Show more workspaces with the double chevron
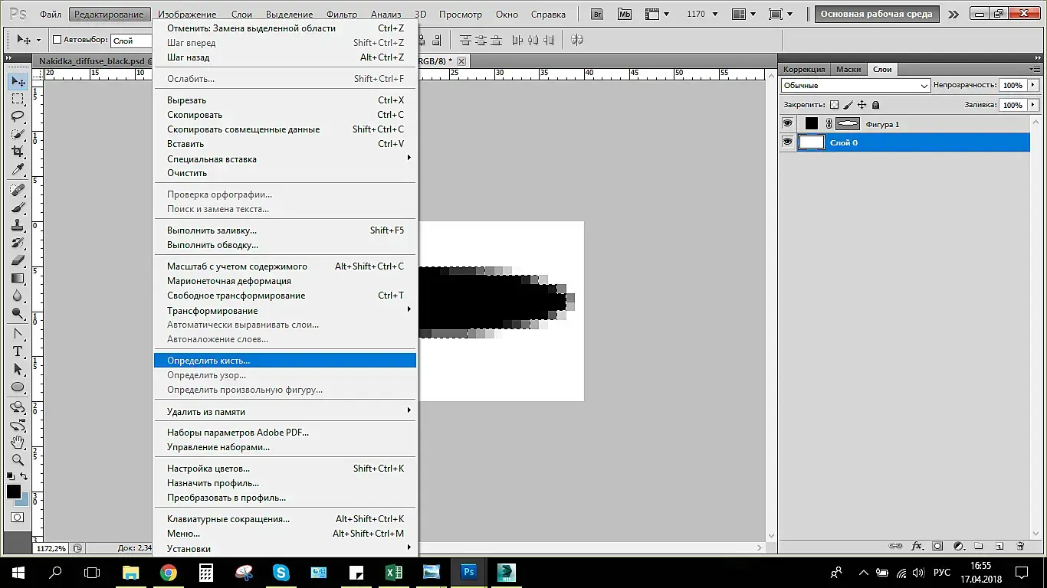 [953, 14]
